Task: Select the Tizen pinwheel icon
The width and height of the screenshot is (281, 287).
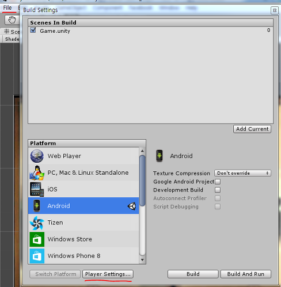Action: pos(37,223)
